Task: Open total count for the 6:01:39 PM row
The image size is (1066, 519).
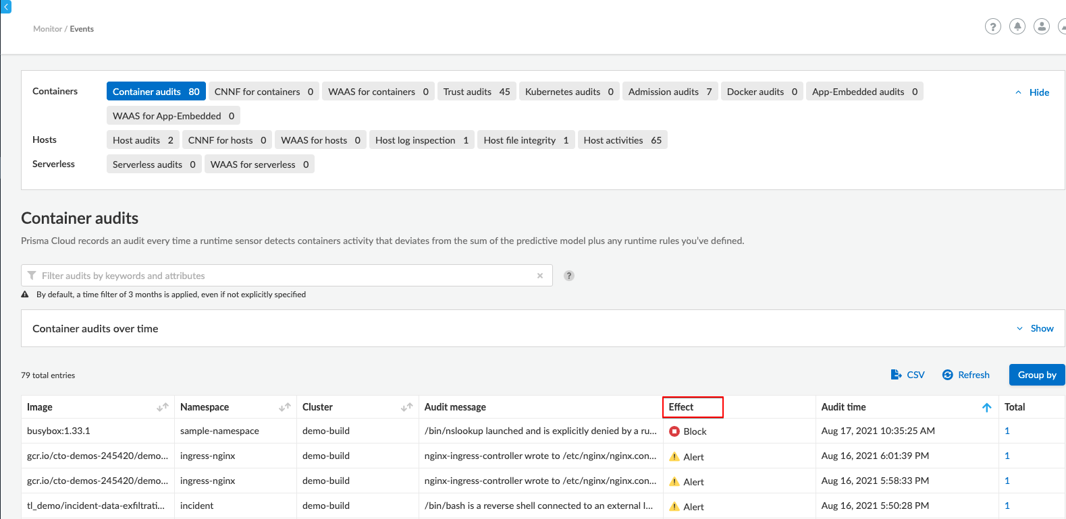Action: 1007,456
